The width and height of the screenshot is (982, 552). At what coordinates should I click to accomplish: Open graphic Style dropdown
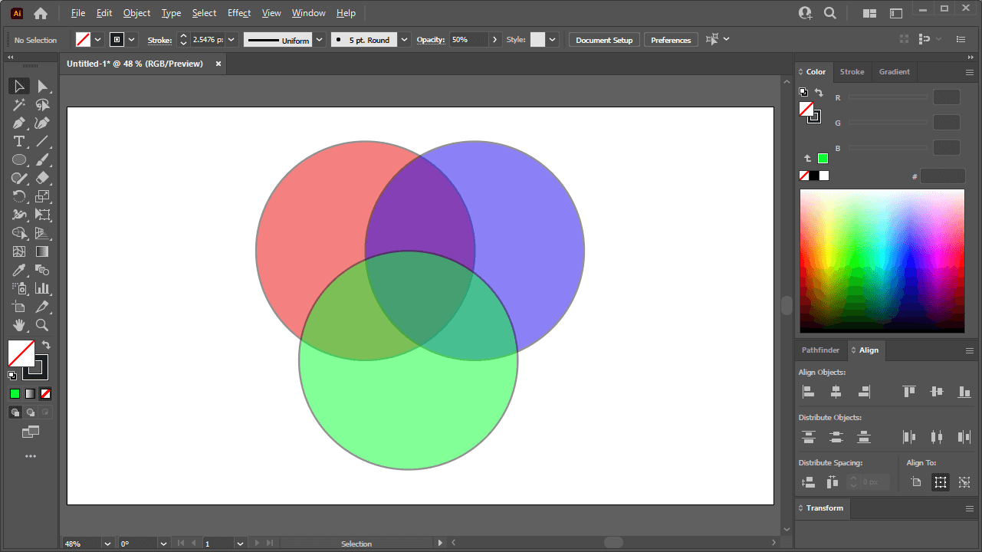coord(553,40)
